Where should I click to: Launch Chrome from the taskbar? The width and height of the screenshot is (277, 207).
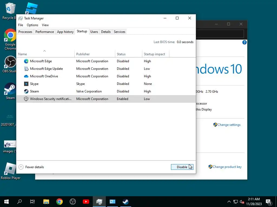point(59,202)
